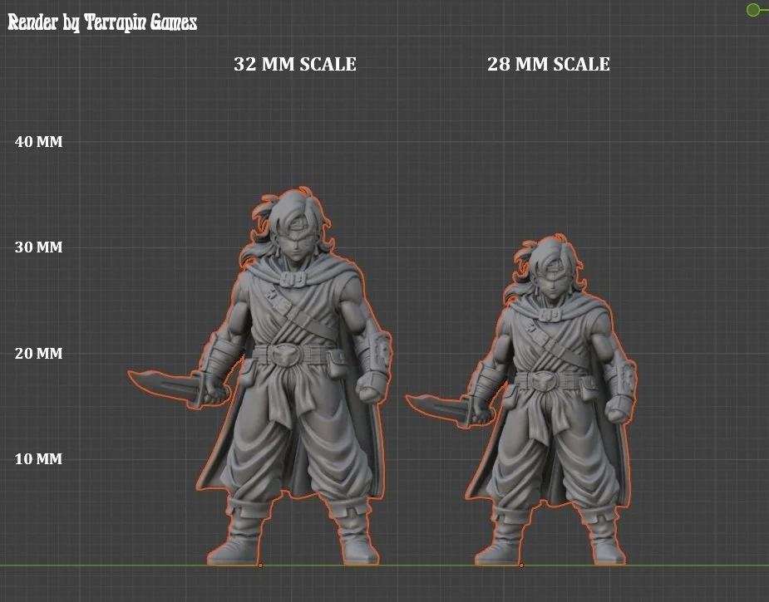Click the "30 MM" height label
Image resolution: width=769 pixels, height=602 pixels.
(39, 247)
